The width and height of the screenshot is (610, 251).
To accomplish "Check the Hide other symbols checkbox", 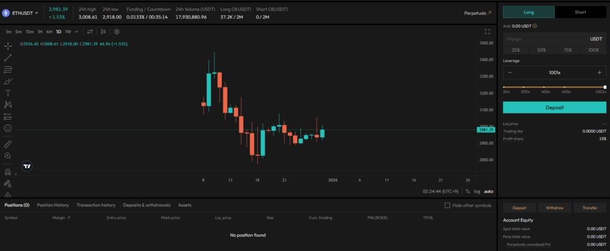I will pyautogui.click(x=448, y=205).
